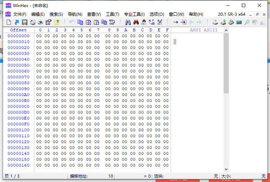Click the Open Disk drive icon
The width and height of the screenshot is (270, 182).
point(215,22)
